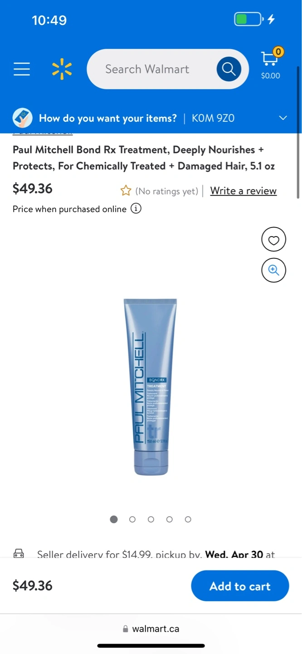Select the second image carousel dot
Viewport: 302px width, 654px height.
(x=132, y=519)
